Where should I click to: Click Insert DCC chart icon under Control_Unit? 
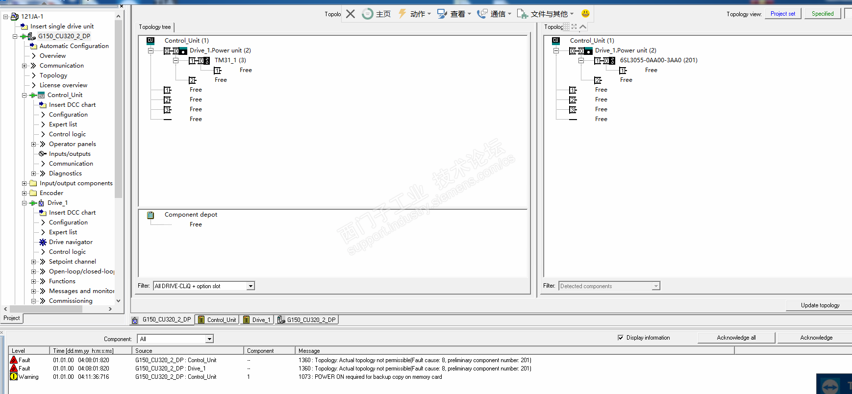coord(43,105)
